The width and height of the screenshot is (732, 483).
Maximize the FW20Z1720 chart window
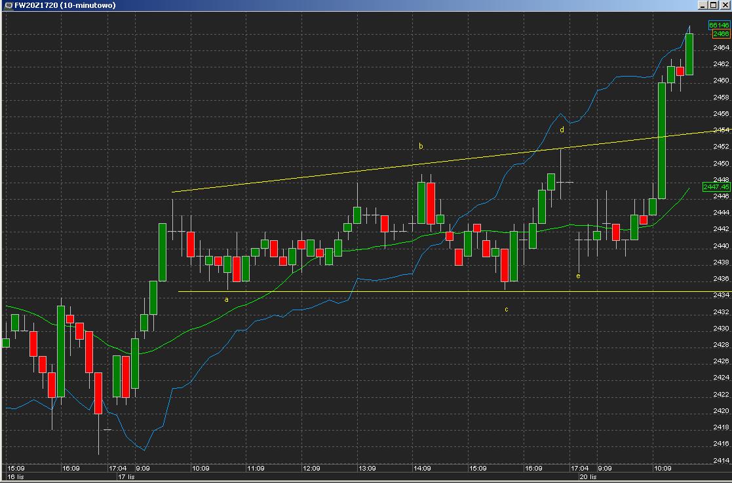click(714, 5)
